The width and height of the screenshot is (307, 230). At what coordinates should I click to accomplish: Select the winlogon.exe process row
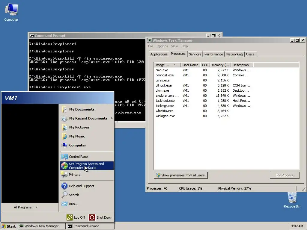[227, 116]
